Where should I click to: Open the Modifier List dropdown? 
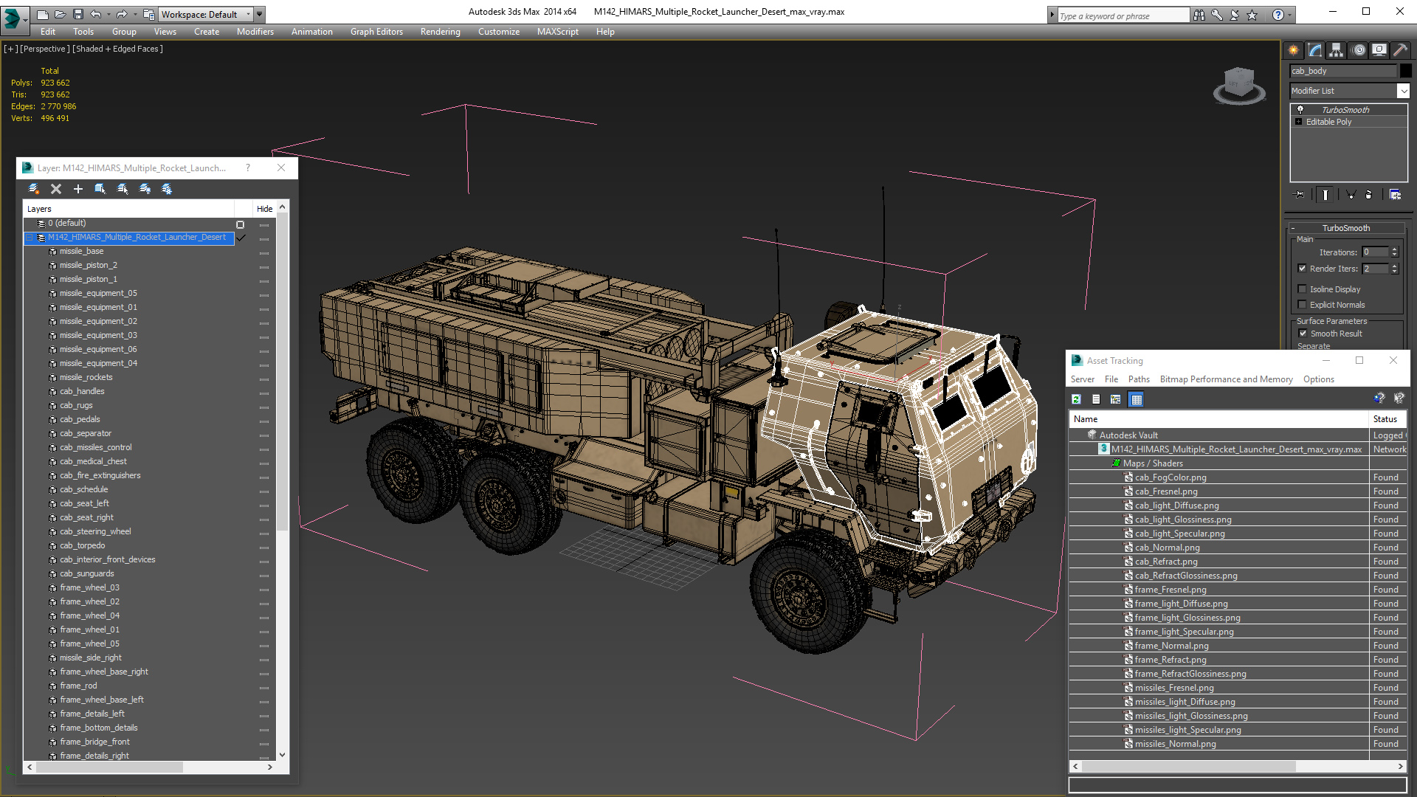[x=1403, y=91]
